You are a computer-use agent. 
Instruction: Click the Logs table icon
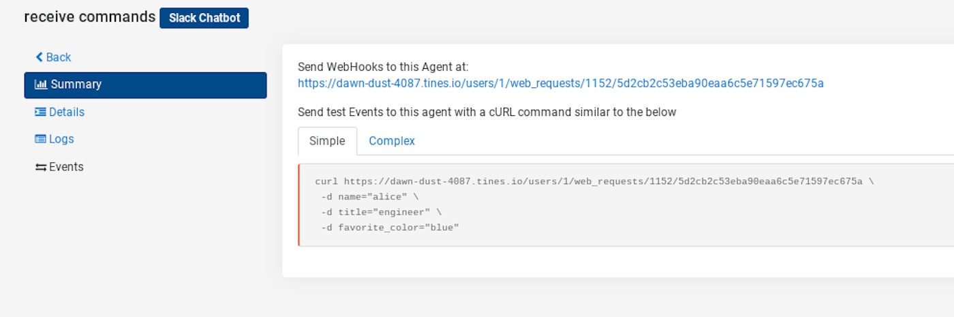pyautogui.click(x=40, y=139)
